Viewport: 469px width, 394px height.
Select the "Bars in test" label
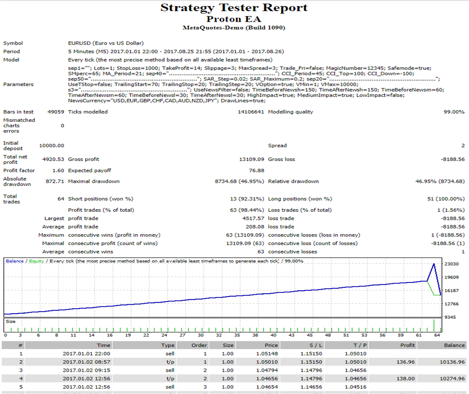[x=19, y=112]
